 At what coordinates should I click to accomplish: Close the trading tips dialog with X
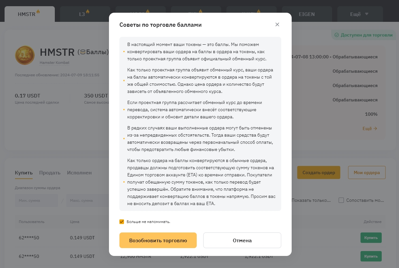coord(277,24)
